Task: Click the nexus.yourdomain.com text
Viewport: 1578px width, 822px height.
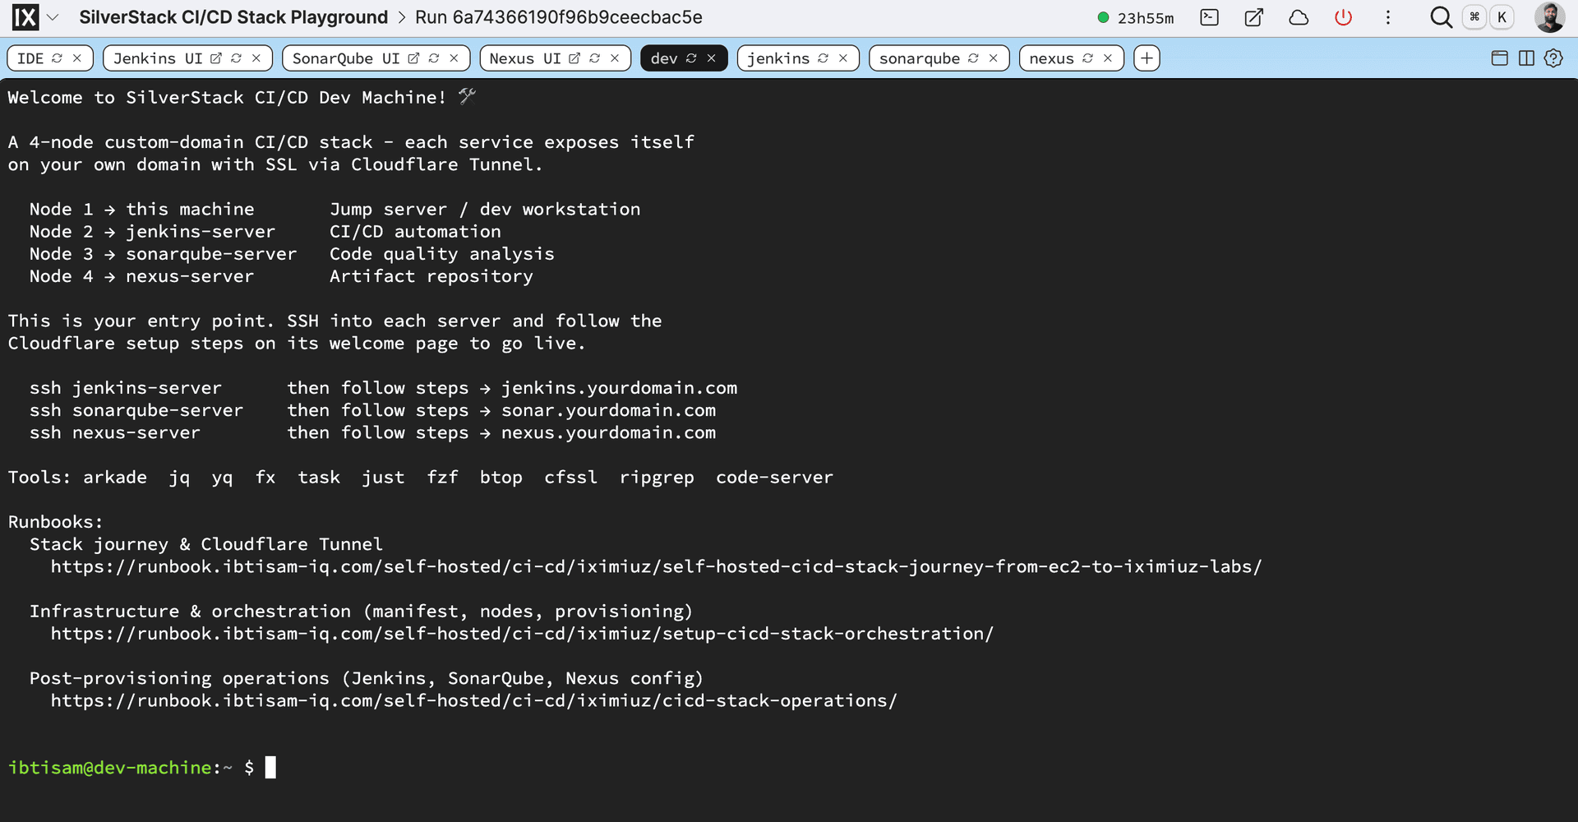Action: [609, 432]
